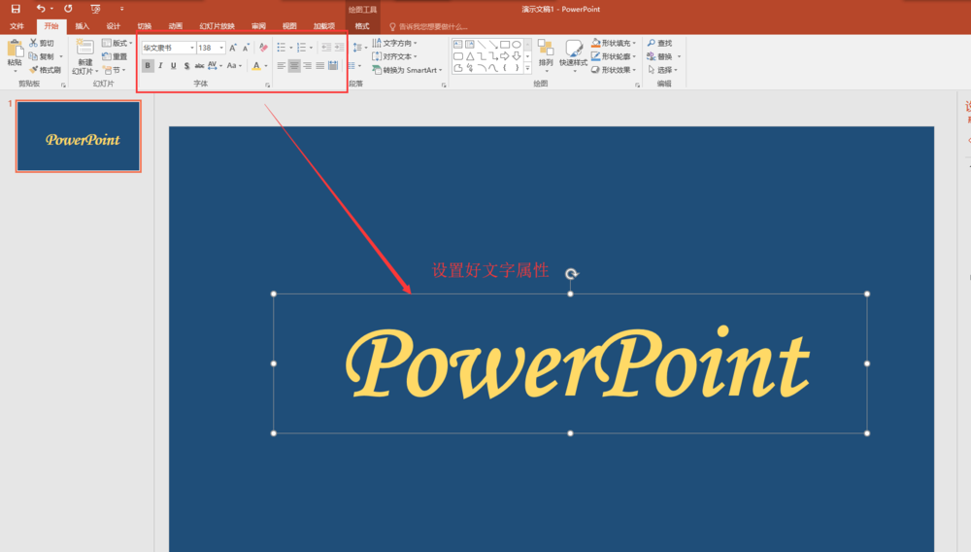
Task: Open 版式 layout dropdown
Action: pyautogui.click(x=117, y=43)
